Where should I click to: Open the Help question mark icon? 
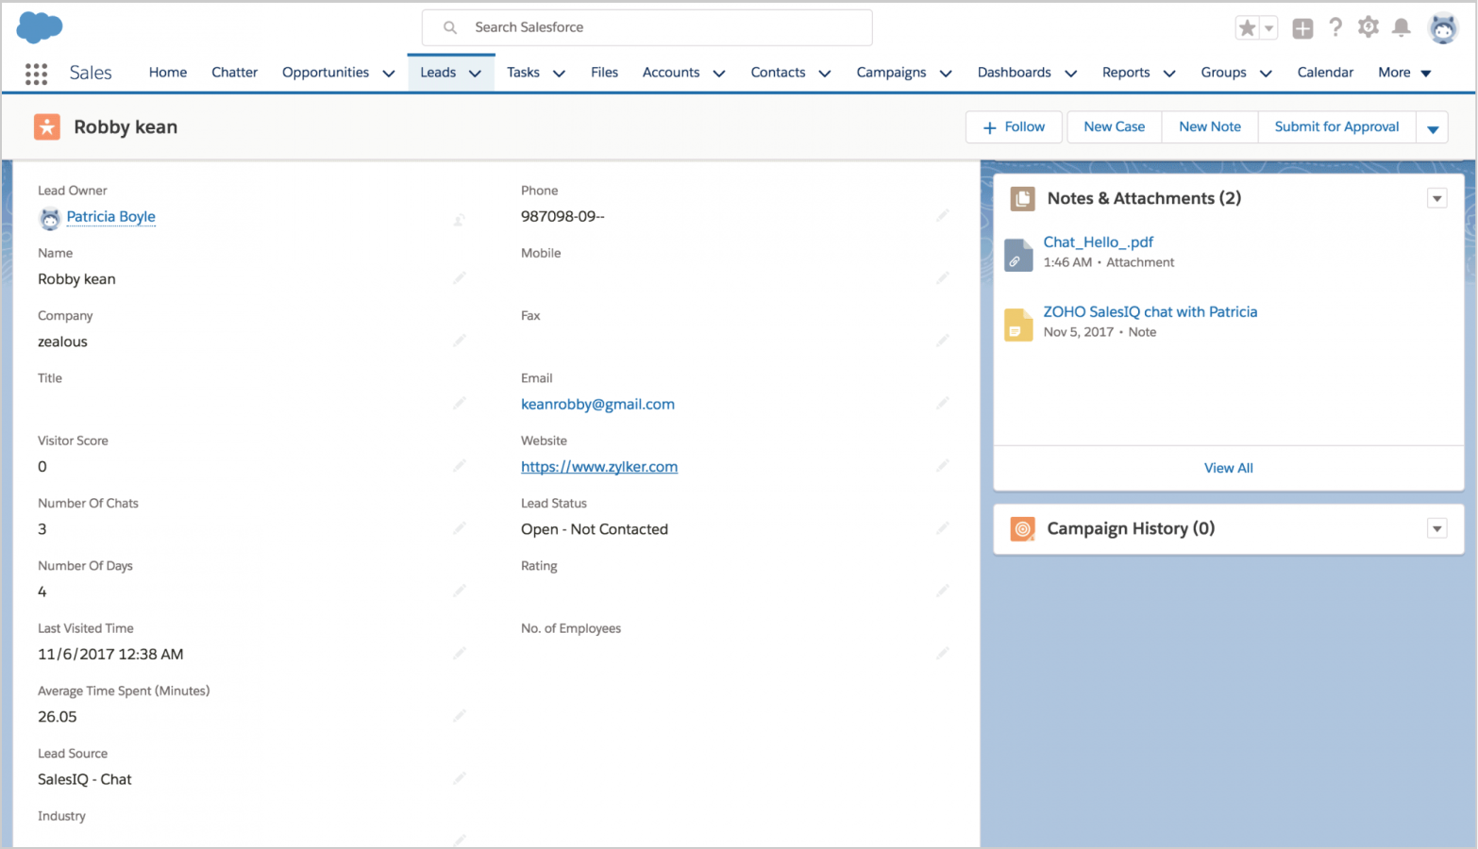[x=1335, y=27]
